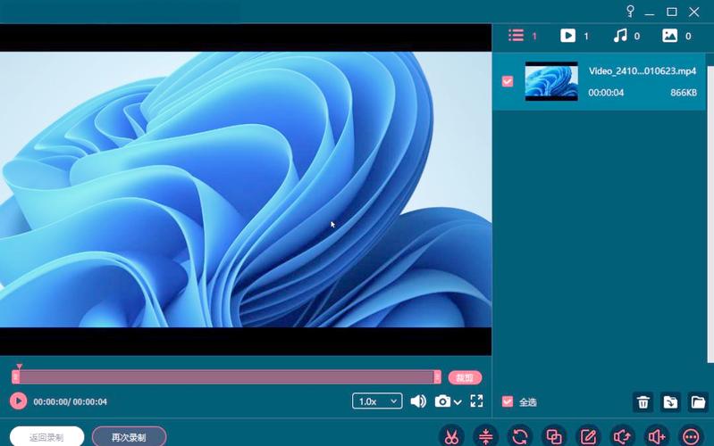Open the output folder icon
Viewport: 714px width, 446px height.
698,402
